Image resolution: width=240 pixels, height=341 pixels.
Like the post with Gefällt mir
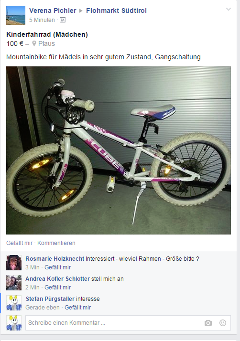tap(20, 243)
